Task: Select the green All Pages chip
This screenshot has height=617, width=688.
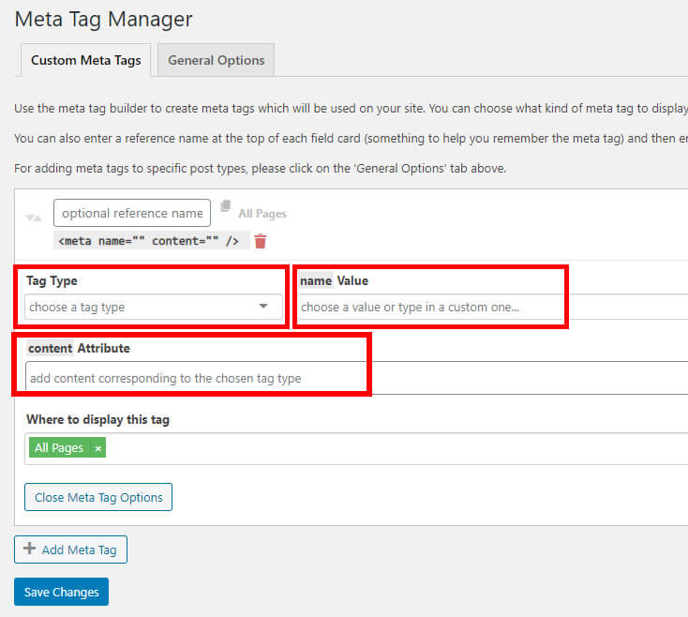Action: (58, 448)
